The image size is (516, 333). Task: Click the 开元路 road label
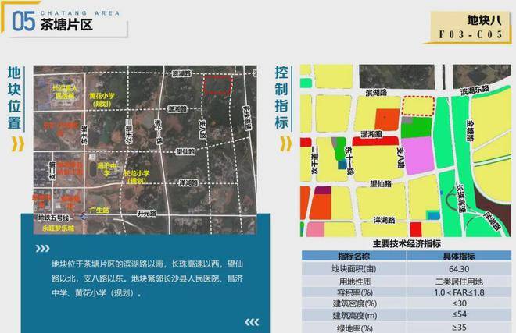click(147, 214)
